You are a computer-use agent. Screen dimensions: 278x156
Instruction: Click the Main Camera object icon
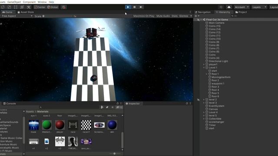(207, 23)
